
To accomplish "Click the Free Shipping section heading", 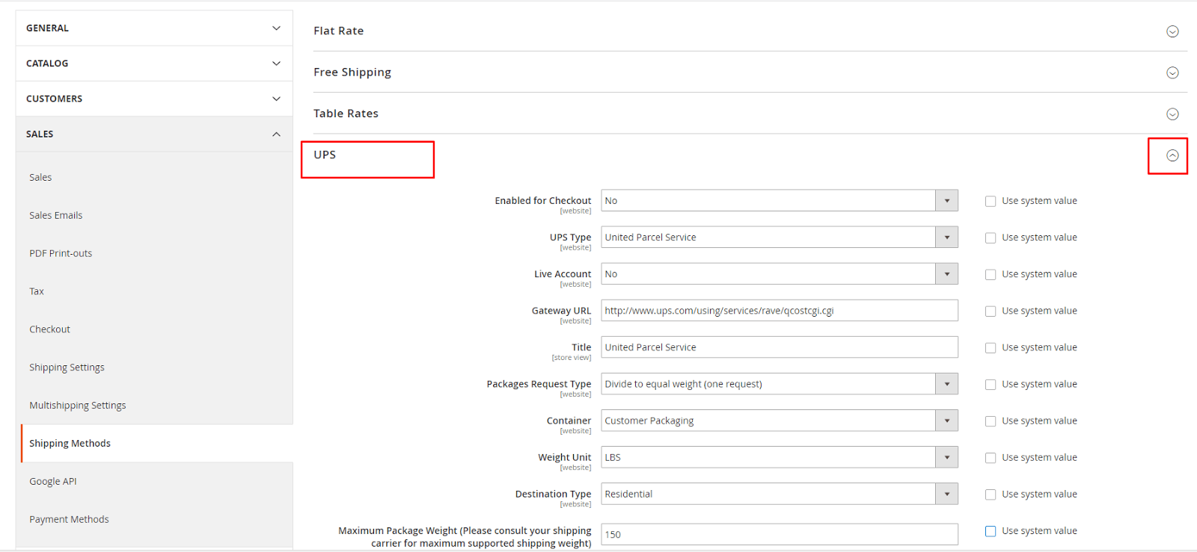I will pos(352,72).
